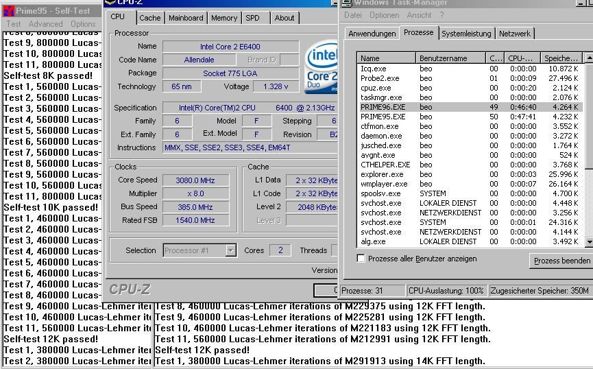Switch to the Mainboard tab in CPU-Z
The width and height of the screenshot is (593, 369).
186,18
